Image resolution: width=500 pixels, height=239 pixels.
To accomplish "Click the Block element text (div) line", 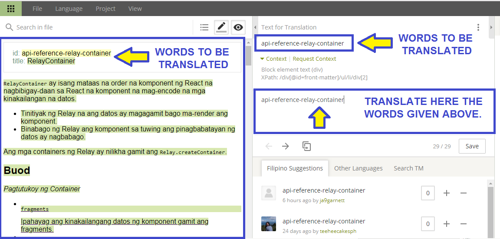I will pyautogui.click(x=292, y=69).
